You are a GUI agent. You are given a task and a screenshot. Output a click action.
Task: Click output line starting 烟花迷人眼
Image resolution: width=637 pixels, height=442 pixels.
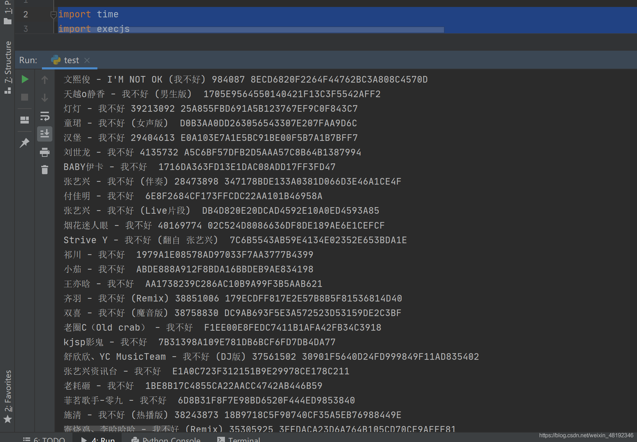pyautogui.click(x=224, y=226)
